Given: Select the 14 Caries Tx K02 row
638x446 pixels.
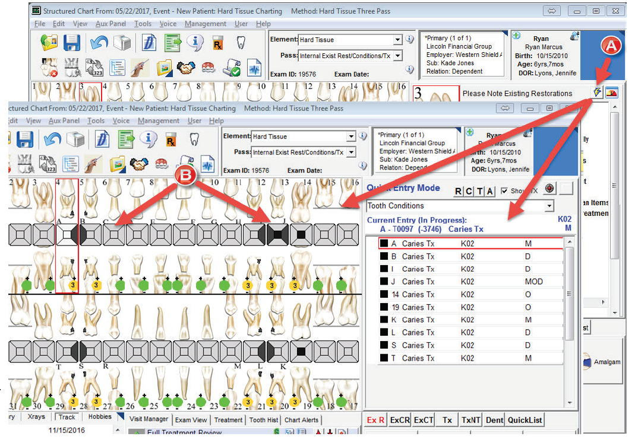Looking at the screenshot, I should 470,295.
